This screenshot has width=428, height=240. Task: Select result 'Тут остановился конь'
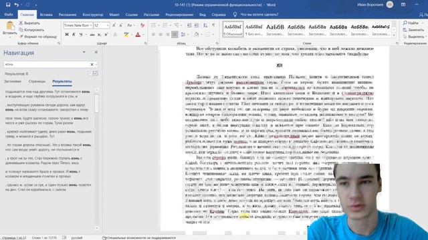tap(48, 94)
